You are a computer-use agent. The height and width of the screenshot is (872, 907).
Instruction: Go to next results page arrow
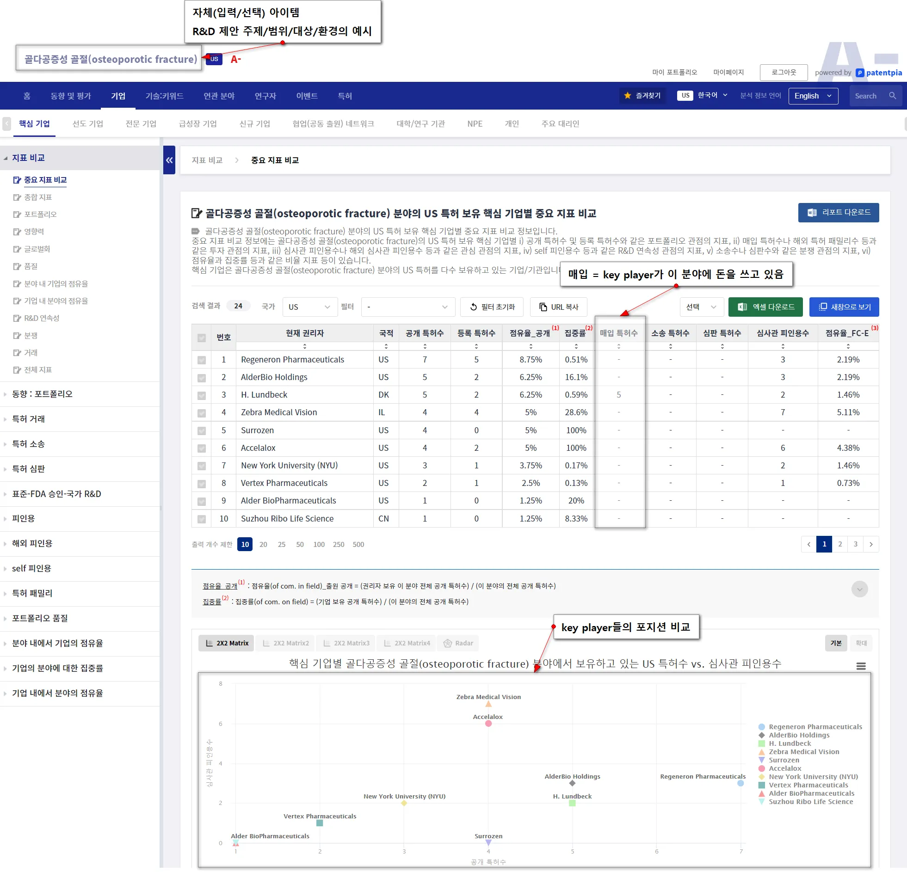871,544
